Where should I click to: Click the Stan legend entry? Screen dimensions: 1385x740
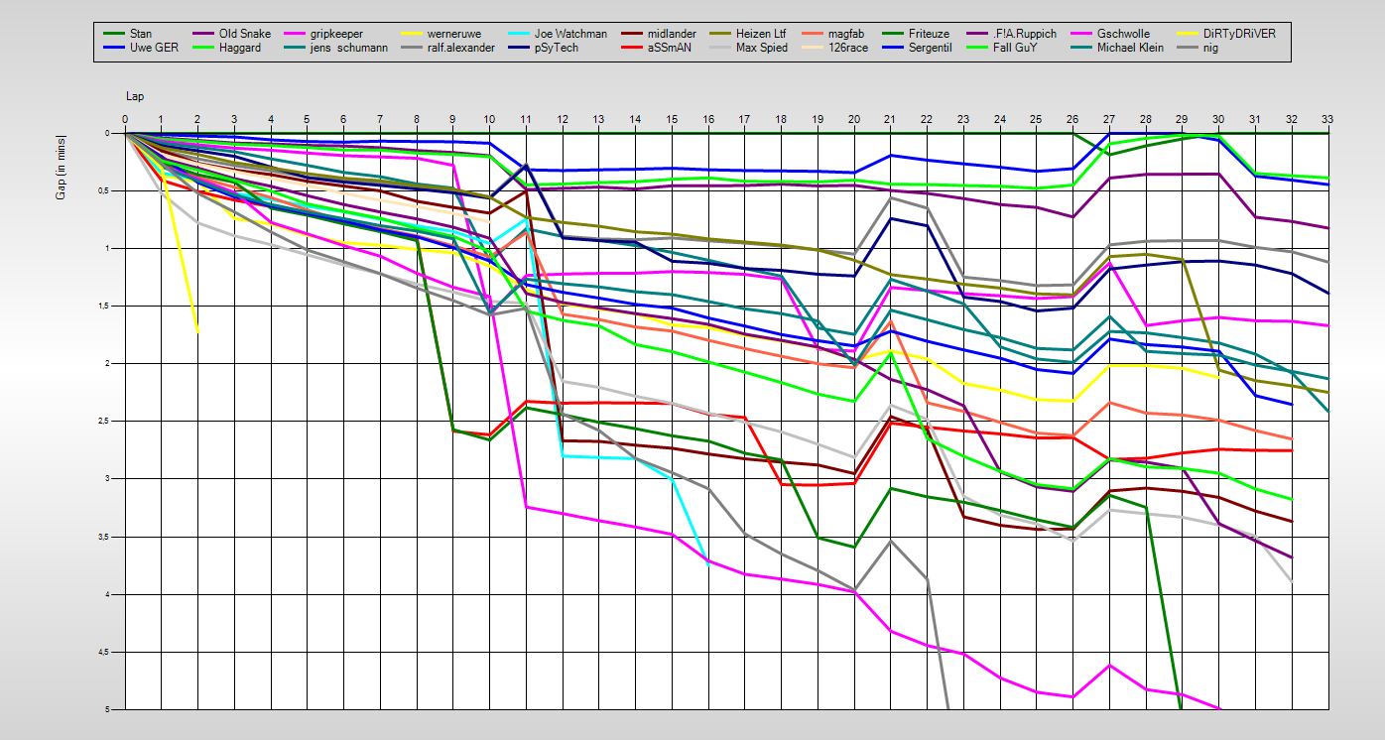click(x=143, y=34)
